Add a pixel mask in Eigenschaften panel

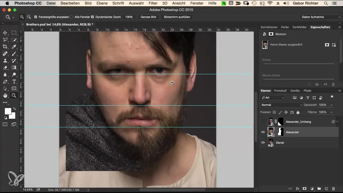coord(327,45)
